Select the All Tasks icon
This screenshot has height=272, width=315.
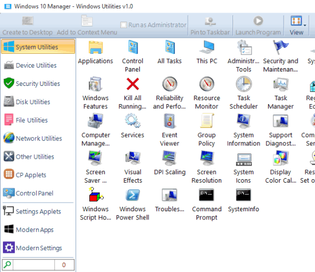pyautogui.click(x=170, y=48)
